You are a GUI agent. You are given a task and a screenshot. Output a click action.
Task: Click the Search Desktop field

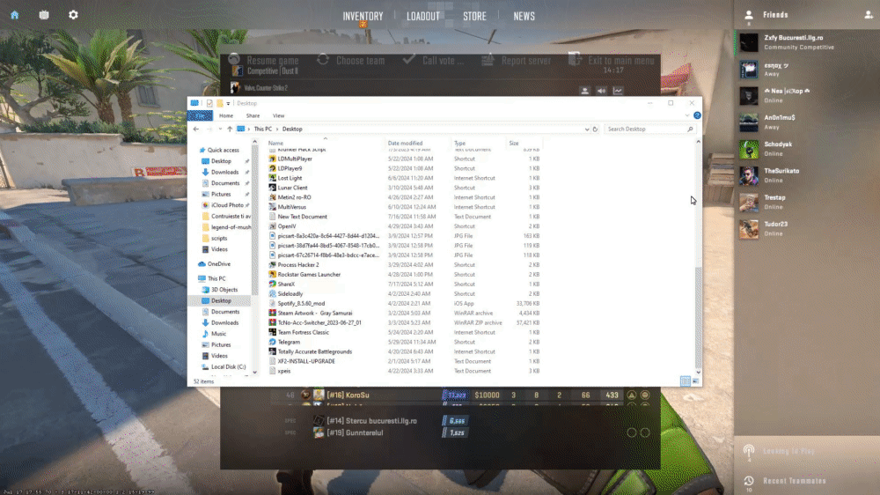click(649, 129)
